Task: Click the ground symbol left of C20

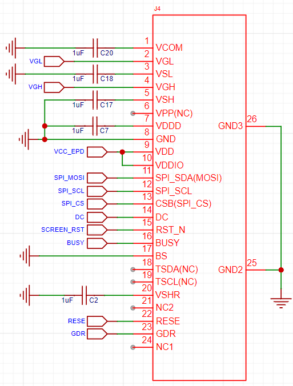Action: [x=11, y=48]
